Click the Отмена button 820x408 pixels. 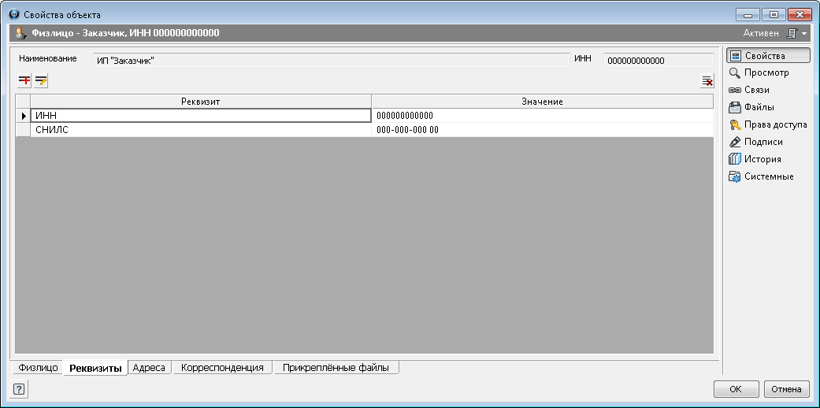786,388
